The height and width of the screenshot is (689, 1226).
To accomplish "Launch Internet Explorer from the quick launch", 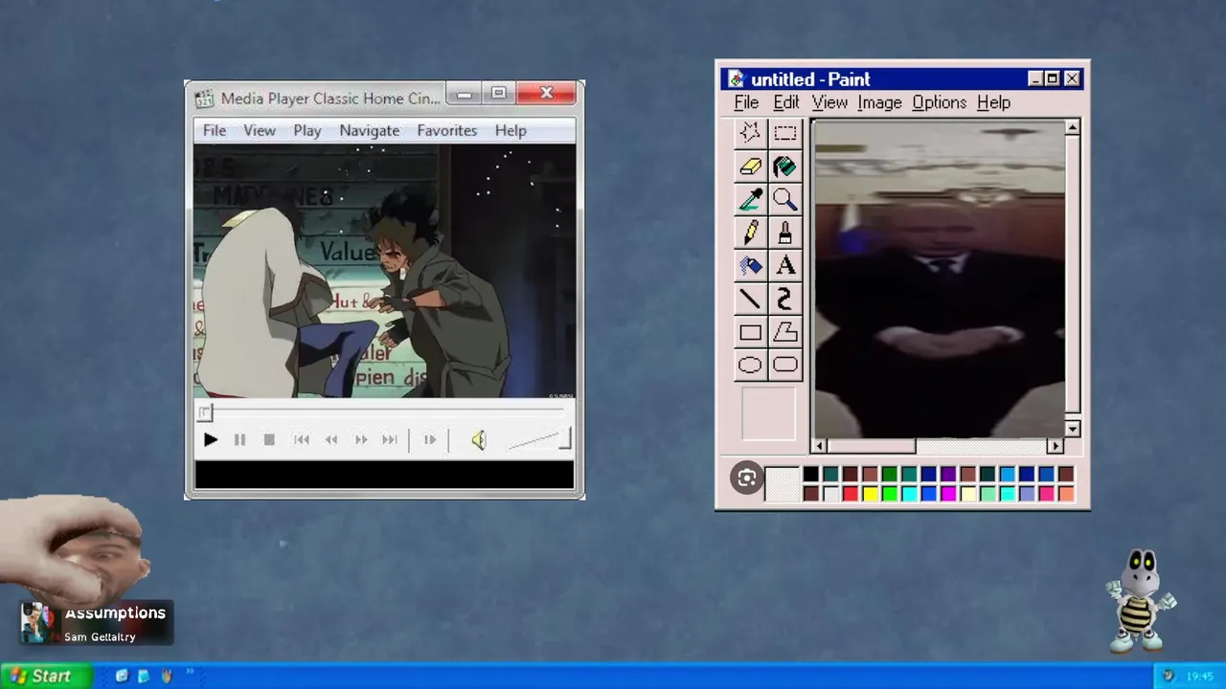I will 122,677.
